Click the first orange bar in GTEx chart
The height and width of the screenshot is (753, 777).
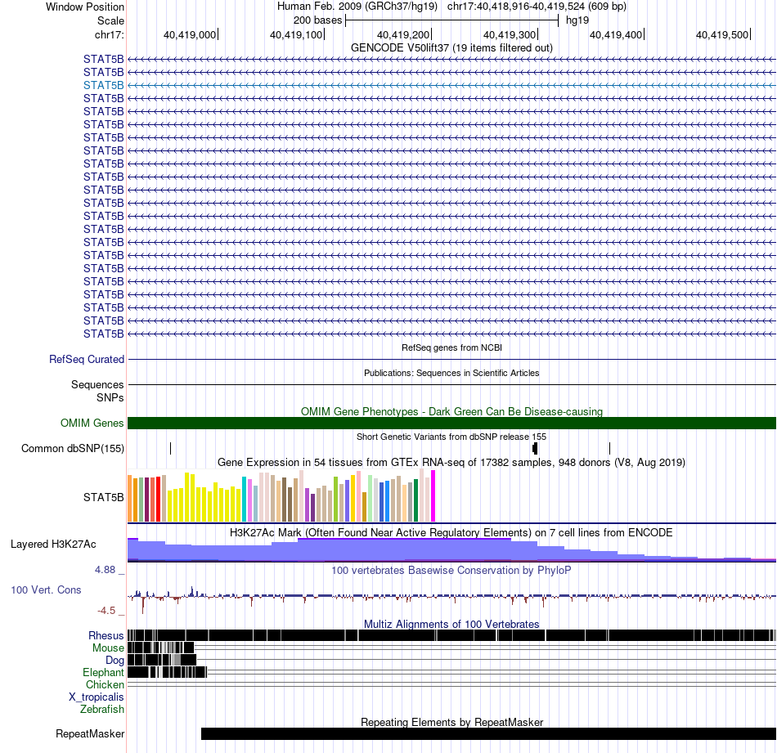(x=130, y=499)
